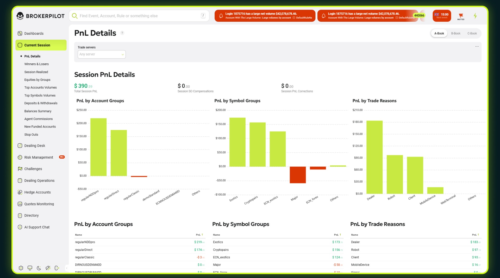This screenshot has height=278, width=500.
Task: Click the lightning bolt icon in header
Action: (475, 16)
